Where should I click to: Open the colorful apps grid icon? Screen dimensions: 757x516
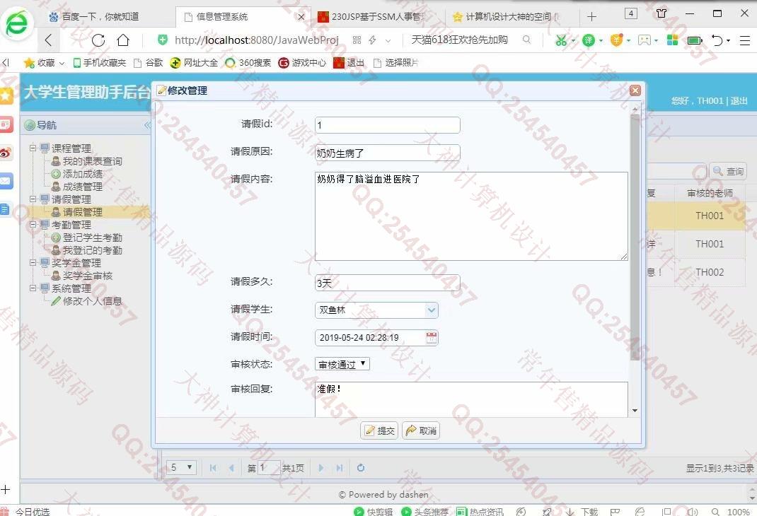coord(672,40)
